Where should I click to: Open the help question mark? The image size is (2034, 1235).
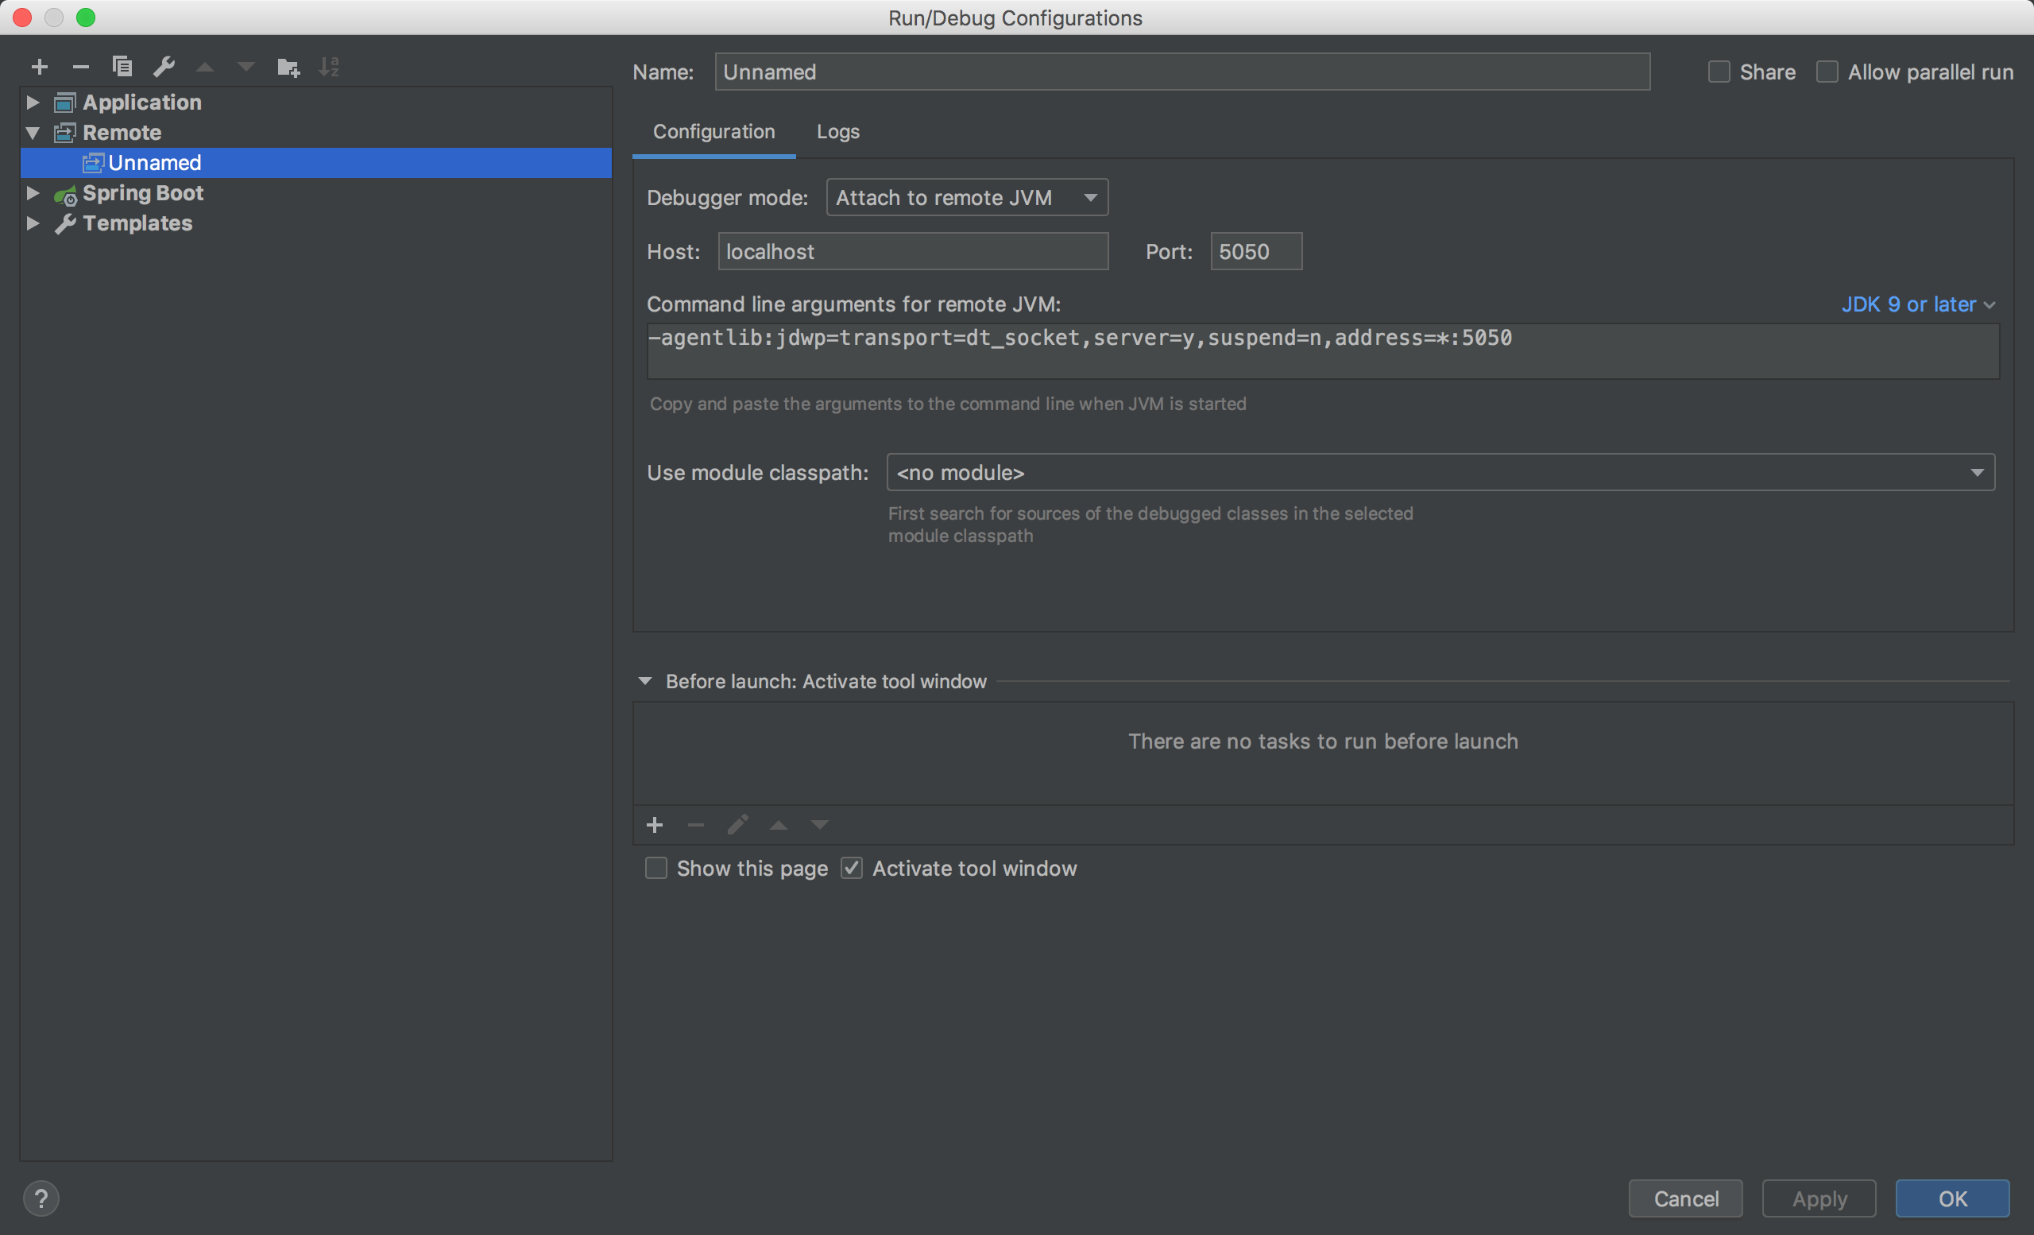pyautogui.click(x=41, y=1198)
